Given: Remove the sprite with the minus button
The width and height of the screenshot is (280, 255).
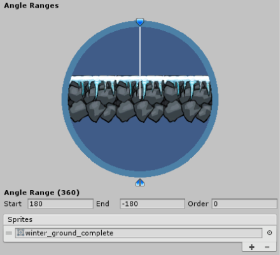Looking at the screenshot, I should 267,247.
